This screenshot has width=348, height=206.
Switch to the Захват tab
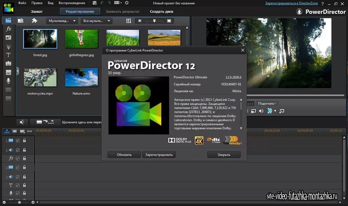click(x=37, y=11)
